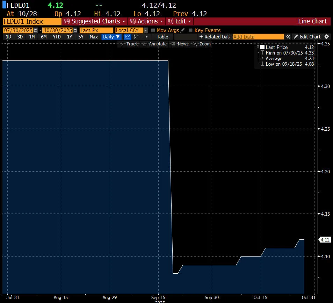Viewport: 333px width, 303px height.
Task: Select the YTD time range tab
Action: click(x=57, y=37)
